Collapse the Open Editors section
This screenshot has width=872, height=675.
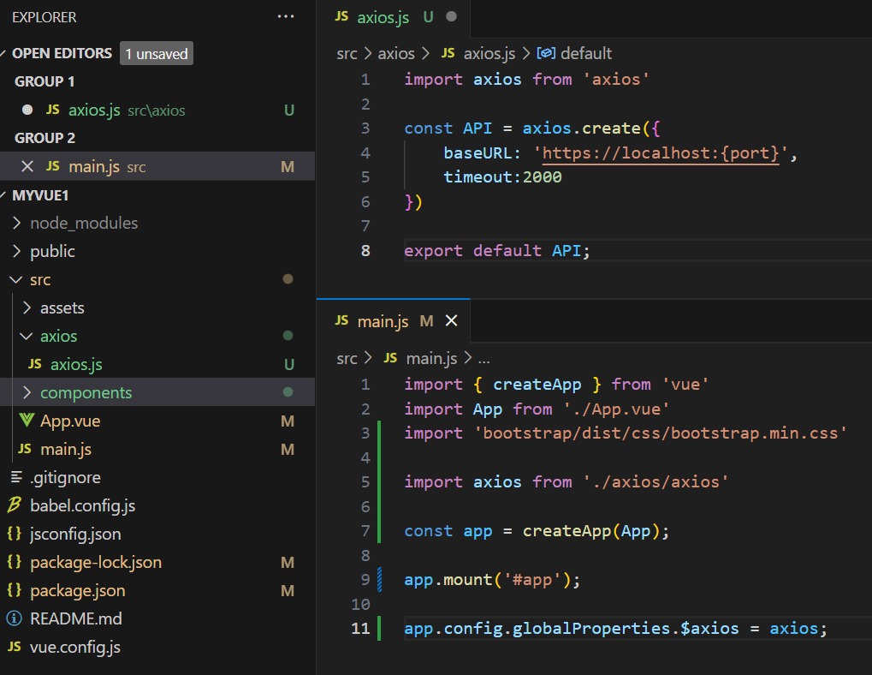pyautogui.click(x=3, y=53)
